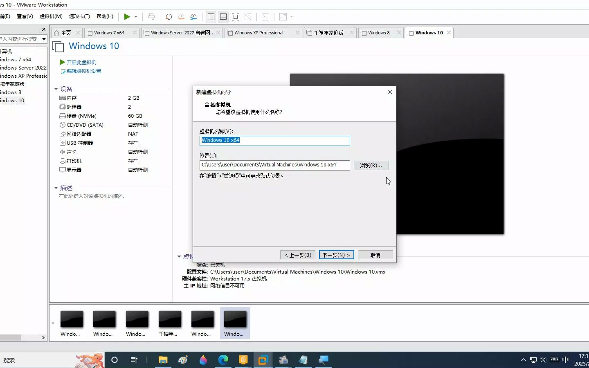
Task: Take a snapshot using the clock-plus icon
Action: pos(169,17)
